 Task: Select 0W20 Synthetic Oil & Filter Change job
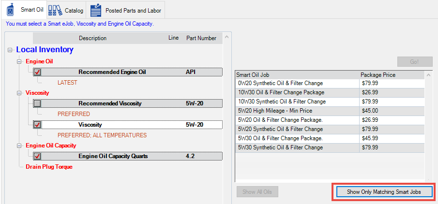[x=280, y=83]
